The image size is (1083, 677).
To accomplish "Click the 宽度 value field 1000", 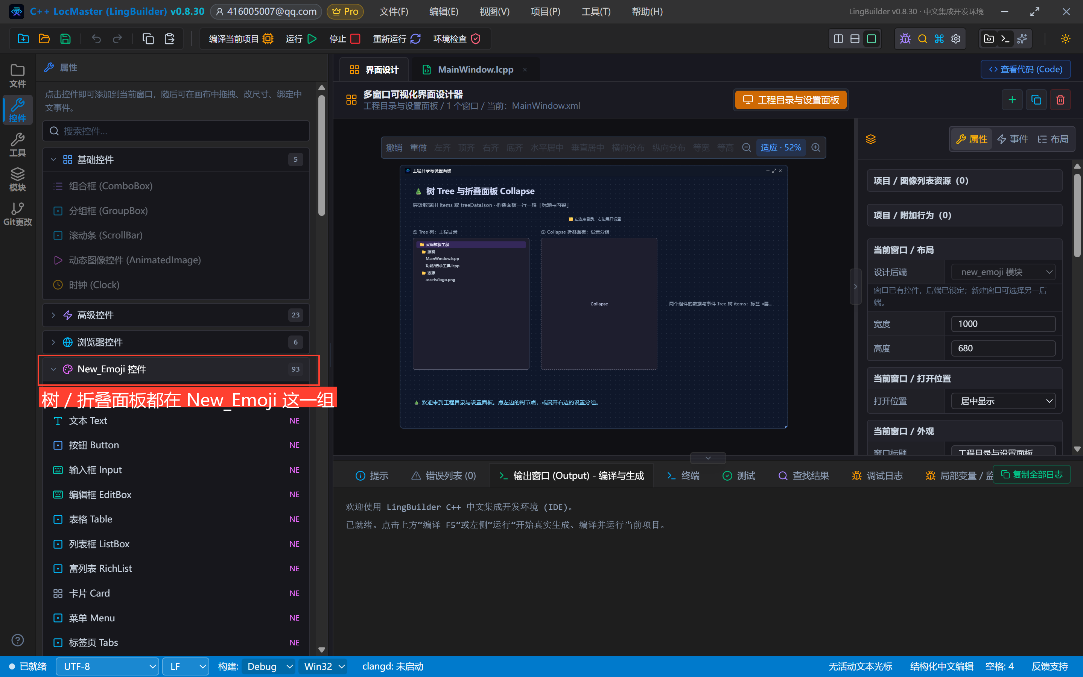I will click(1003, 324).
